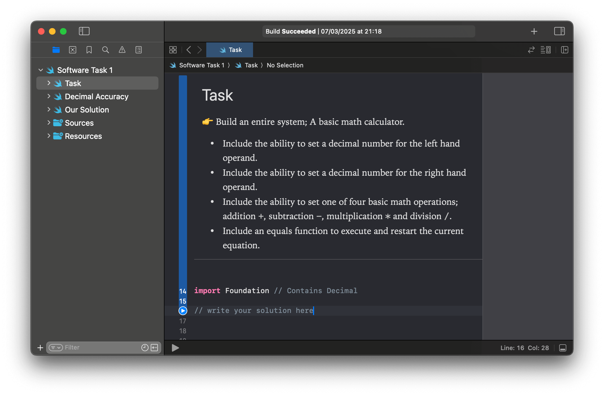Run the playground with the bottom play button
Viewport: 604px width, 396px height.
[175, 348]
